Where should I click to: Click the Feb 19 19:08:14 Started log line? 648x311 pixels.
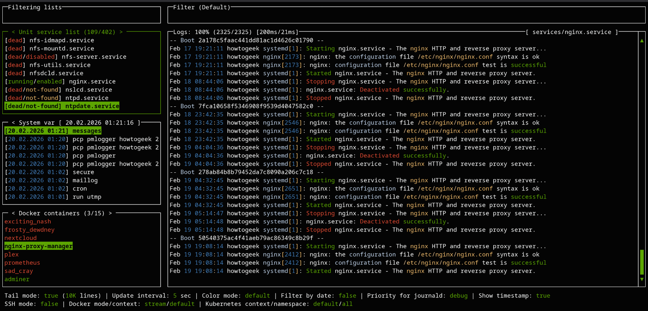353,271
